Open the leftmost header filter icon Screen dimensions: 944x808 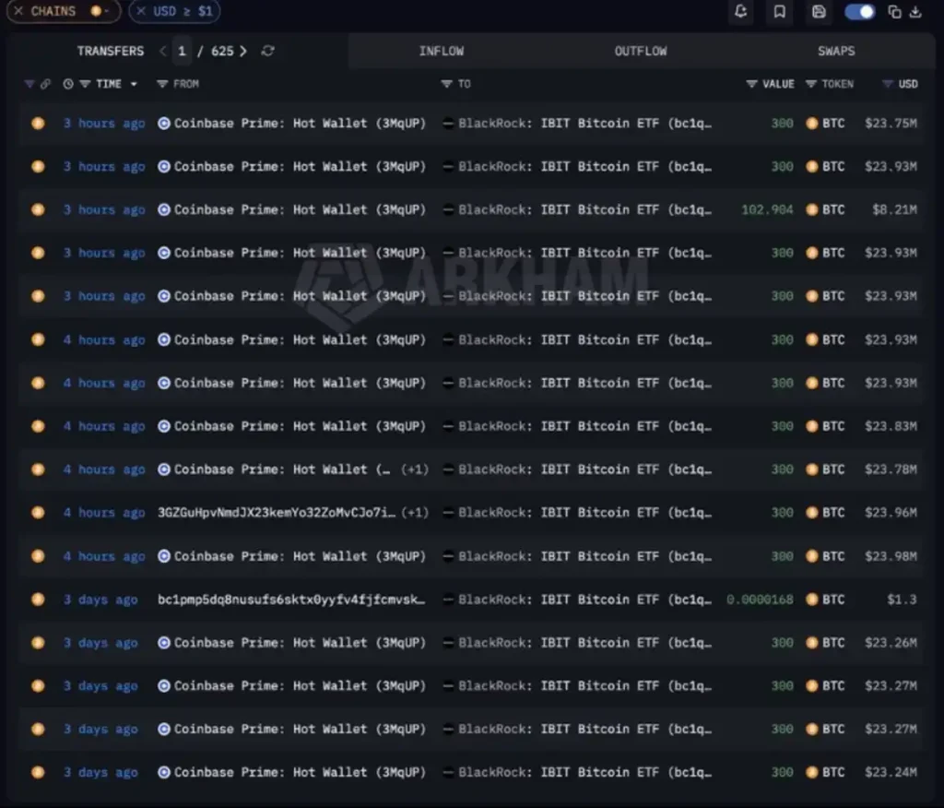click(29, 84)
